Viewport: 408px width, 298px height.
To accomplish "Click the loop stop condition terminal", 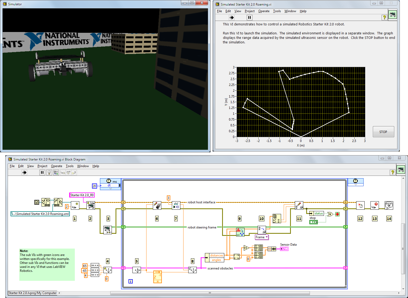I will click(337, 214).
